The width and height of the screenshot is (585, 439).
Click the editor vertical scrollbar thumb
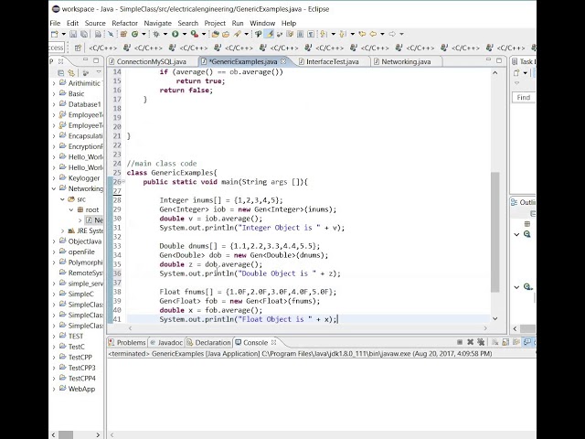[495, 231]
